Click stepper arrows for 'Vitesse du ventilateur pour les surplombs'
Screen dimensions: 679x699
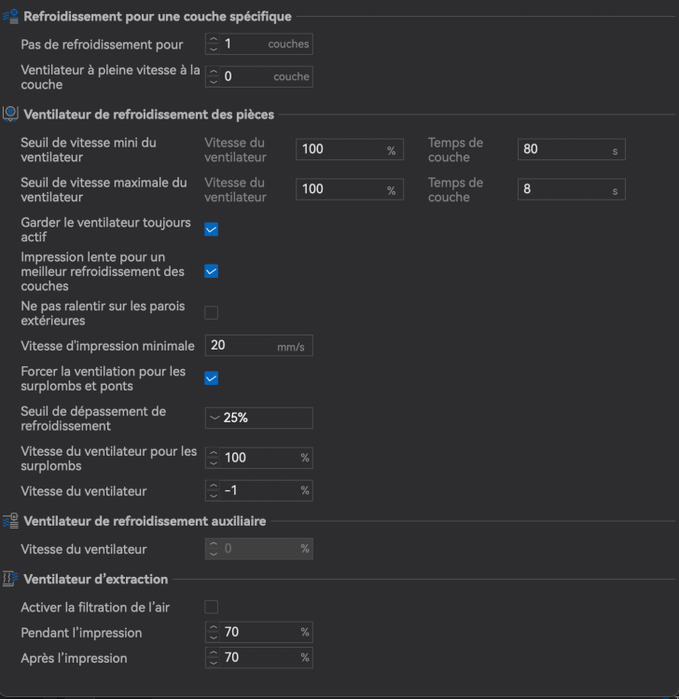(214, 459)
